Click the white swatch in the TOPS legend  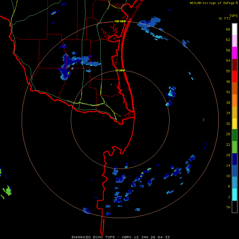(x=234, y=29)
